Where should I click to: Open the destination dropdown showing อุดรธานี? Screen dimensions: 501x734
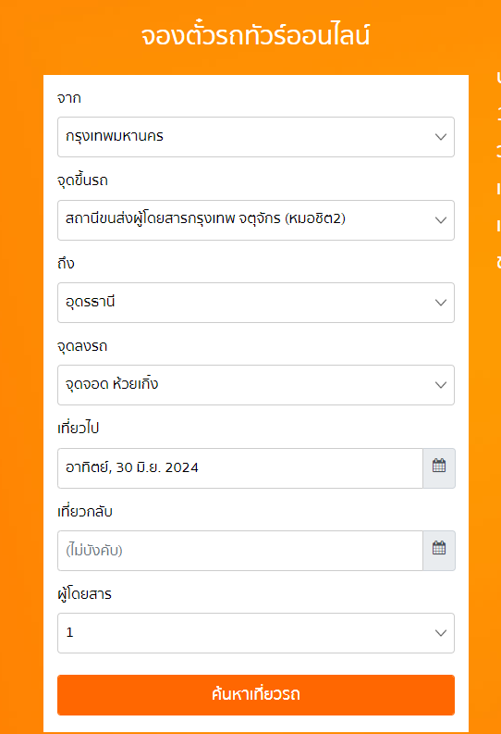256,303
